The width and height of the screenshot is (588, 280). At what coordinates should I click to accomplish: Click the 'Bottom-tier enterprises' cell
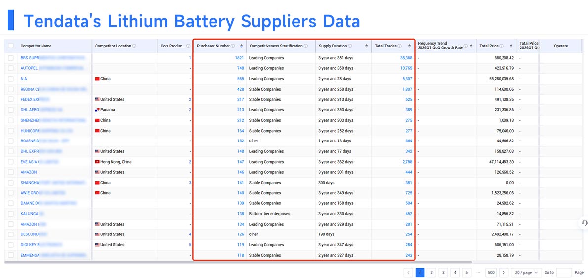(x=269, y=214)
